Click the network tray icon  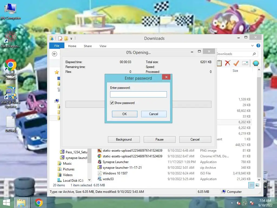(245, 203)
